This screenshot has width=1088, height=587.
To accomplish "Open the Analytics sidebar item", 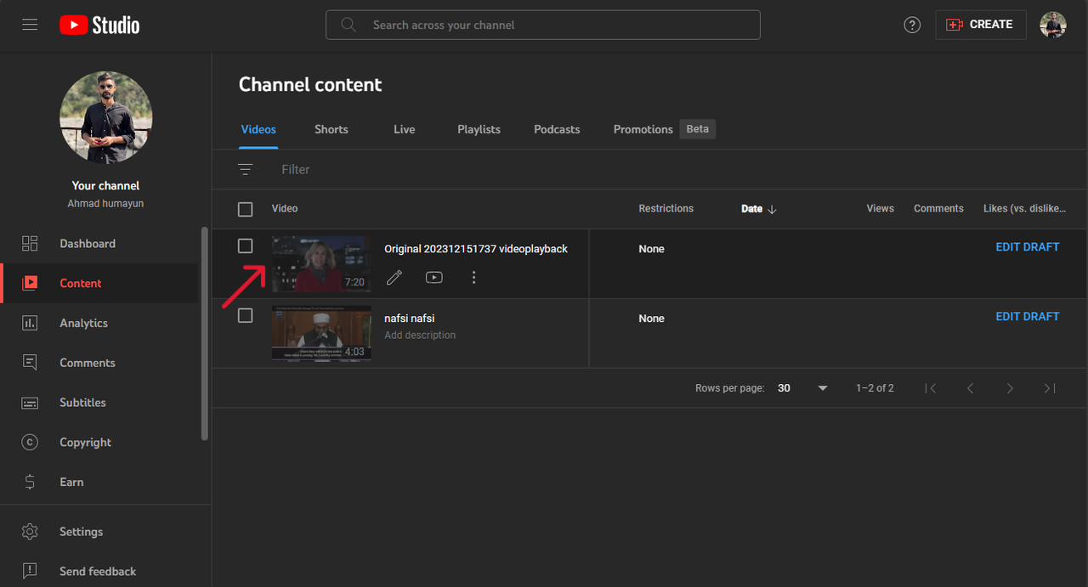I will 99,323.
